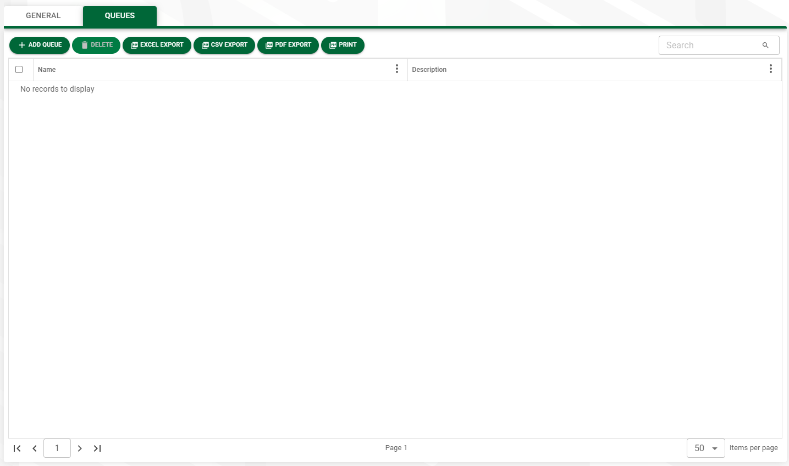Click the Delete button
789x466 pixels.
tap(96, 45)
